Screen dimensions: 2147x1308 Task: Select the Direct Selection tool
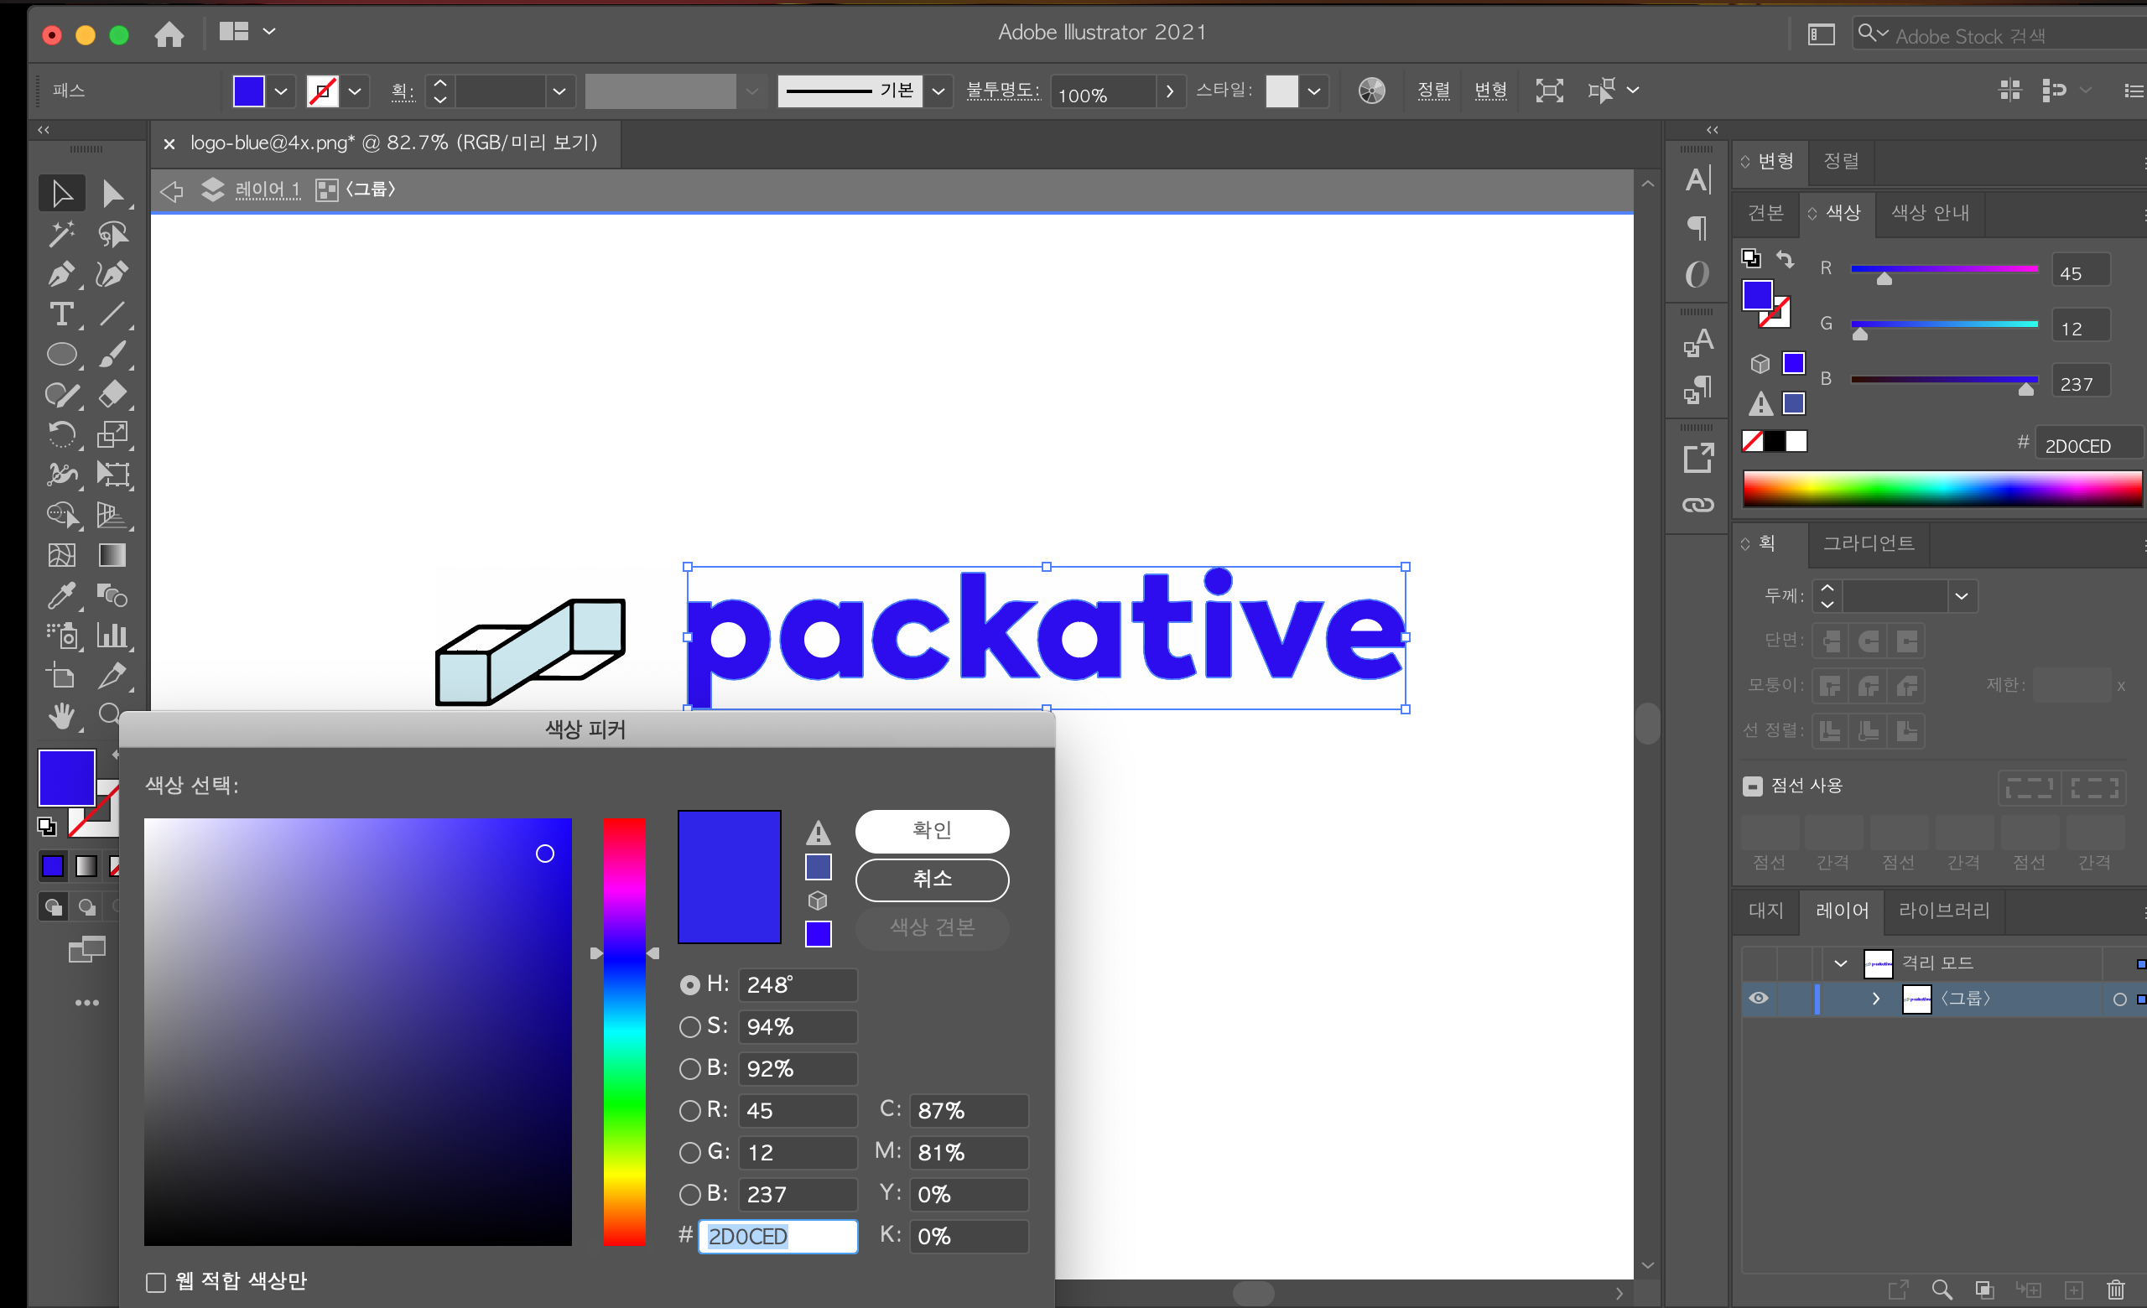click(112, 194)
